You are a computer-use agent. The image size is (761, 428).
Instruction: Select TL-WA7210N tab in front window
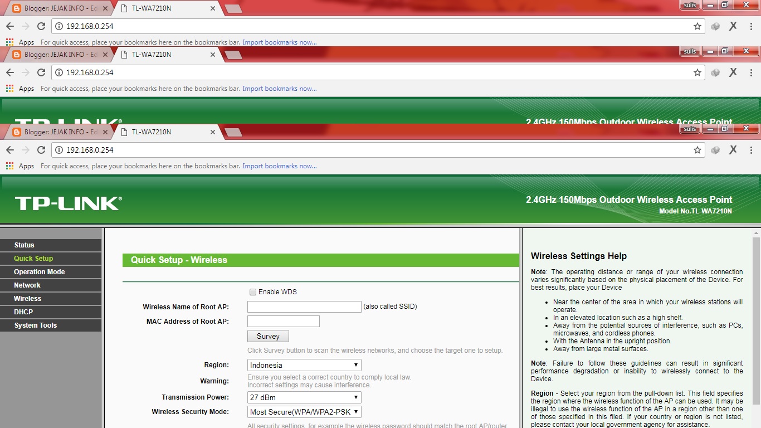pos(167,132)
